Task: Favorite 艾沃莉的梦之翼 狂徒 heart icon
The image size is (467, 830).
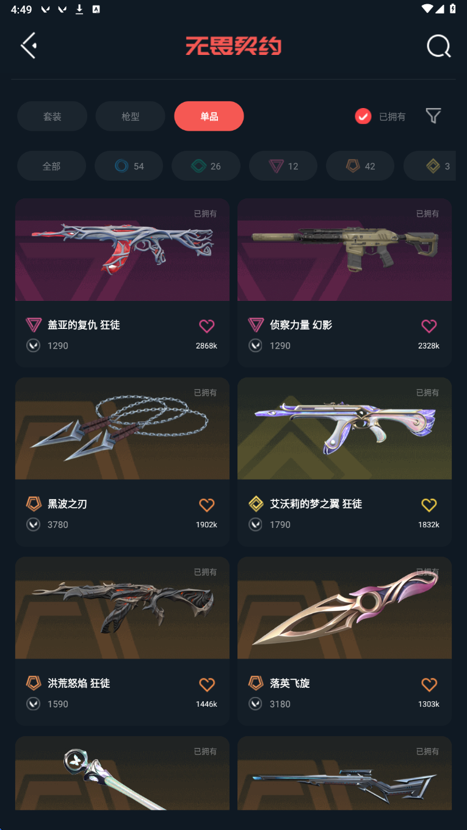Action: click(429, 505)
